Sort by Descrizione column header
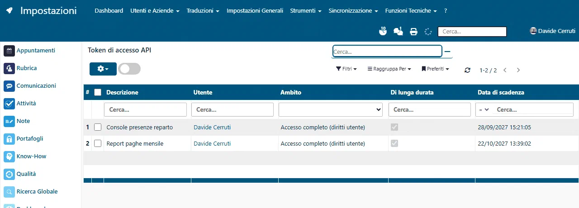Viewport: 579px width, 208px height. click(x=122, y=92)
